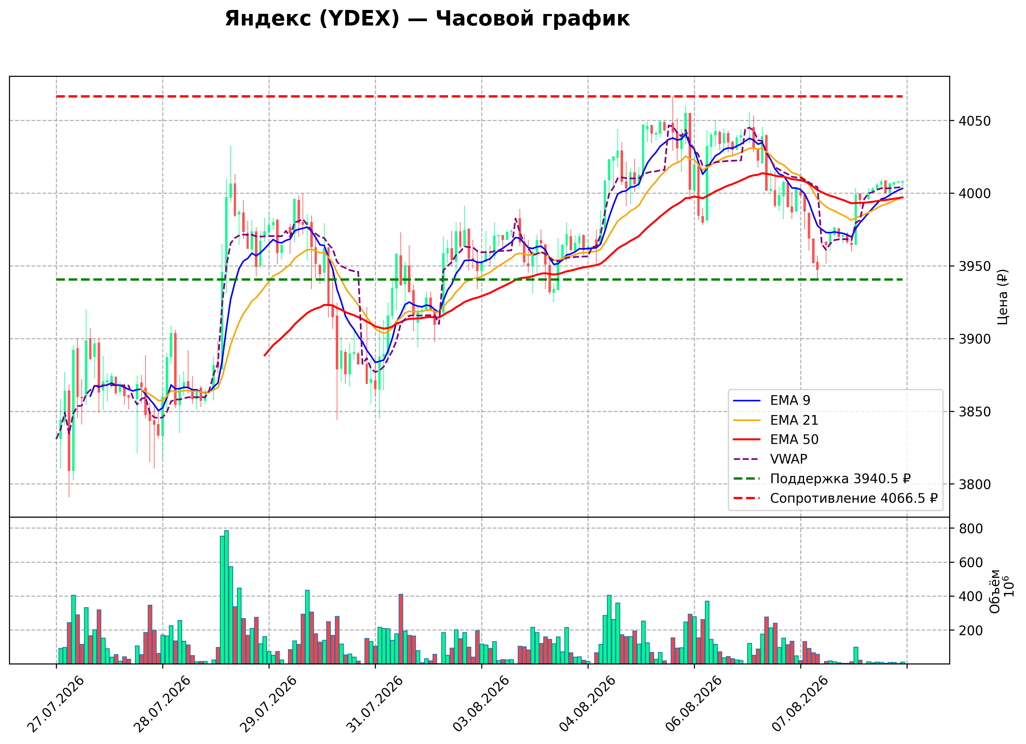The width and height of the screenshot is (1026, 744).
Task: Click the 800 volume tick label
Action: pyautogui.click(x=971, y=529)
